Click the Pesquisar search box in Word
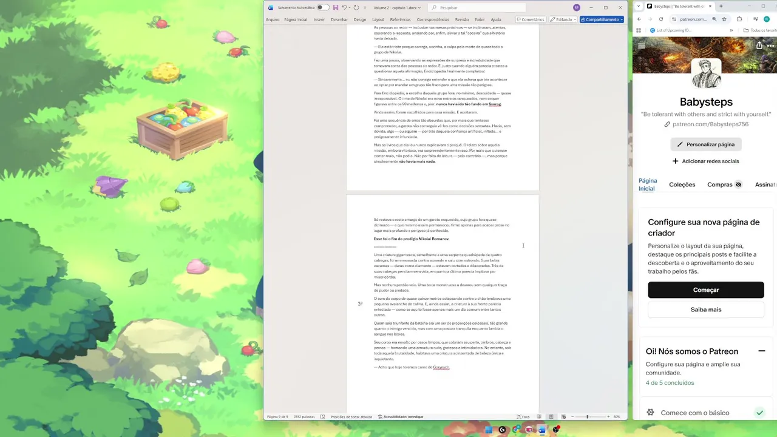This screenshot has height=437, width=777. (x=477, y=7)
